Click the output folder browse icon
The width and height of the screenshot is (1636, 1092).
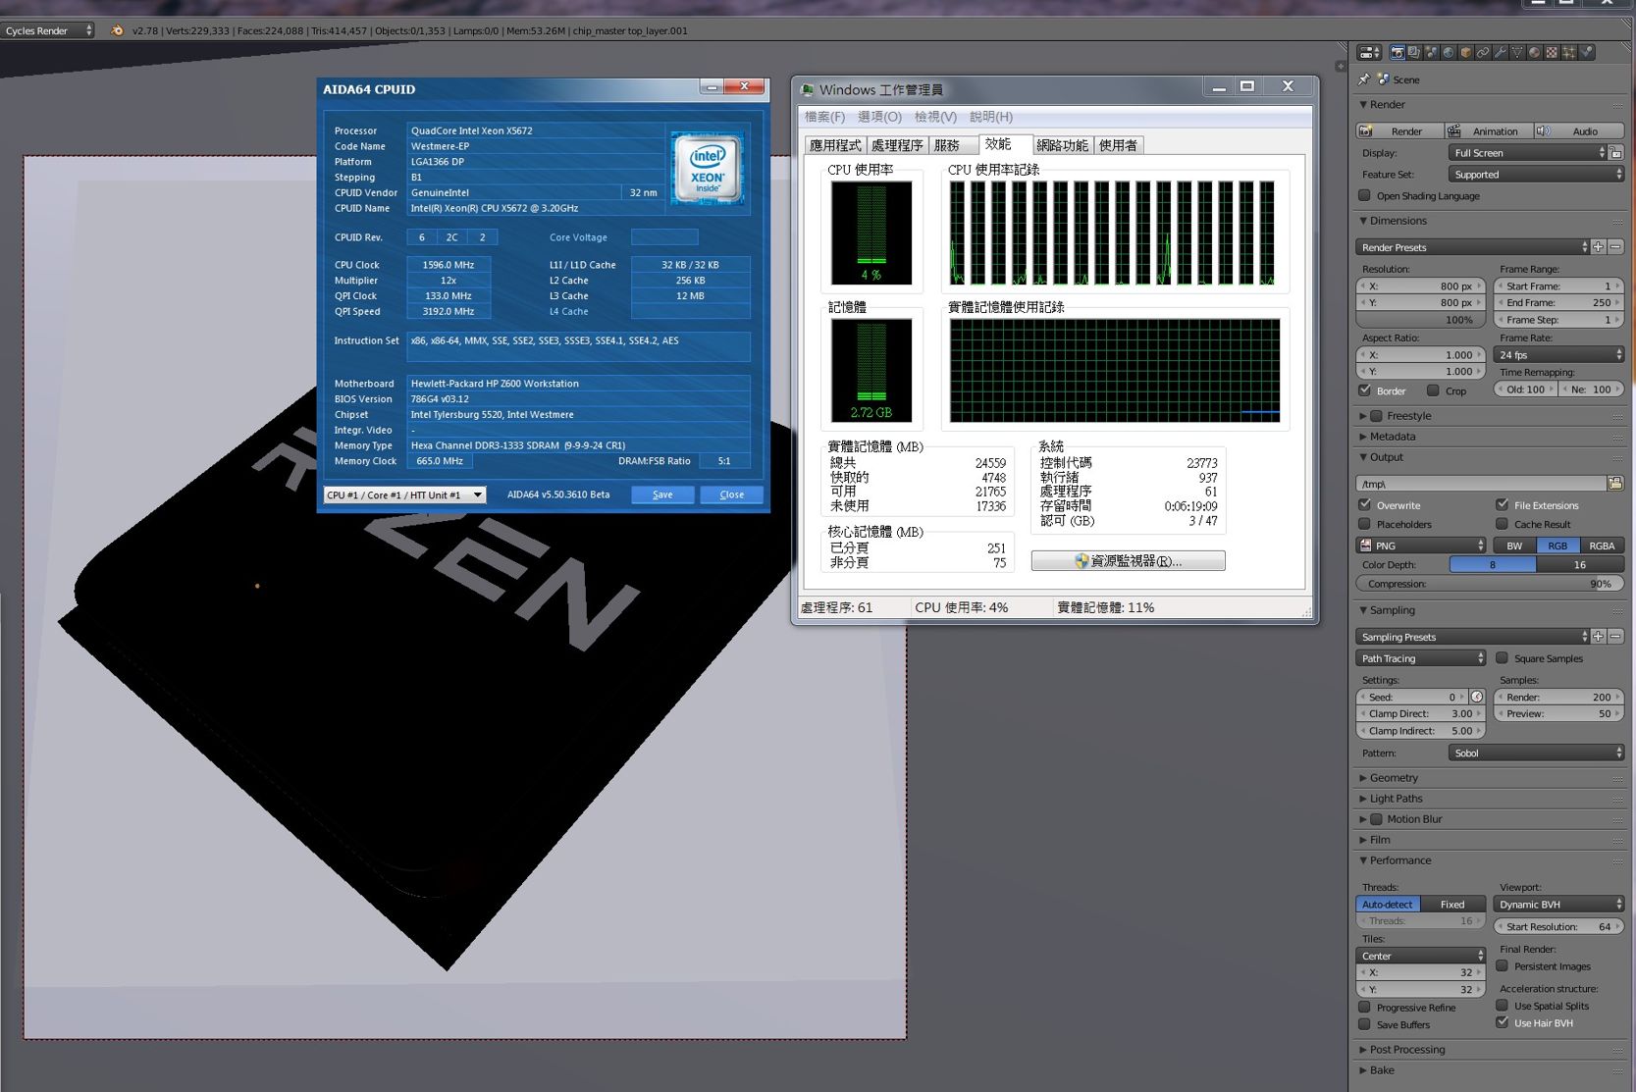pos(1614,483)
